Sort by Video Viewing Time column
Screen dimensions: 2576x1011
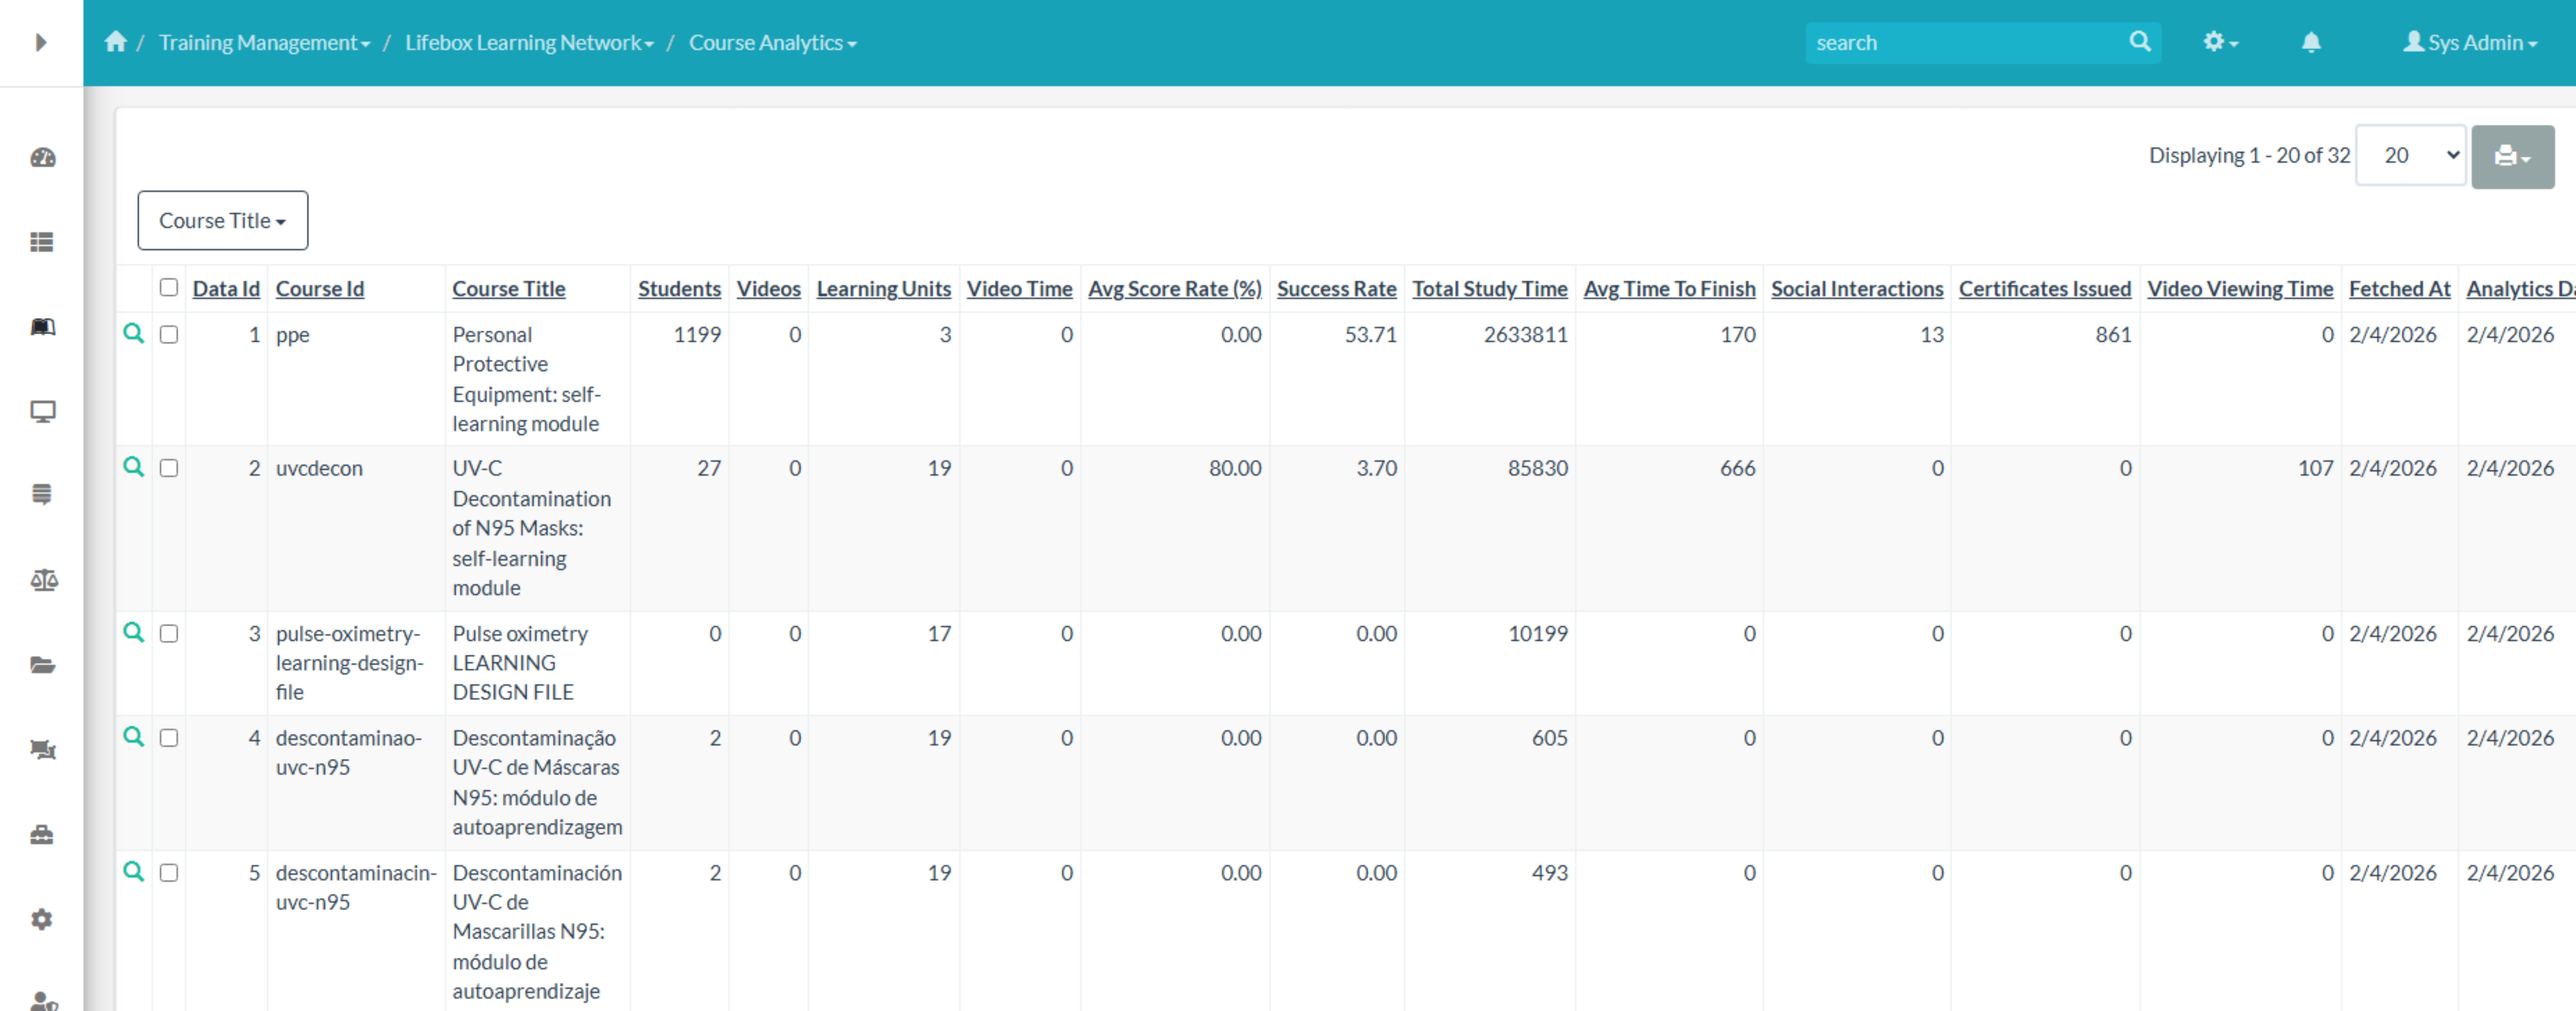point(2240,289)
